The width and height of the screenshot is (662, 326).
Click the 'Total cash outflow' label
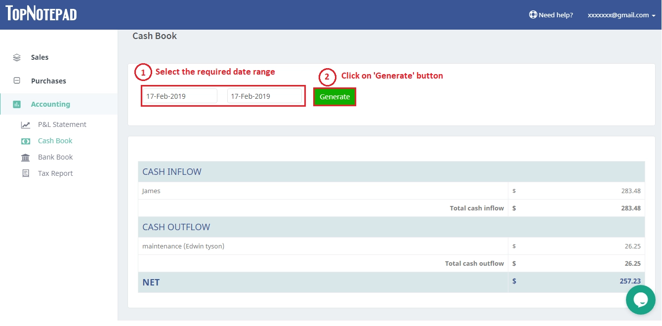point(474,263)
